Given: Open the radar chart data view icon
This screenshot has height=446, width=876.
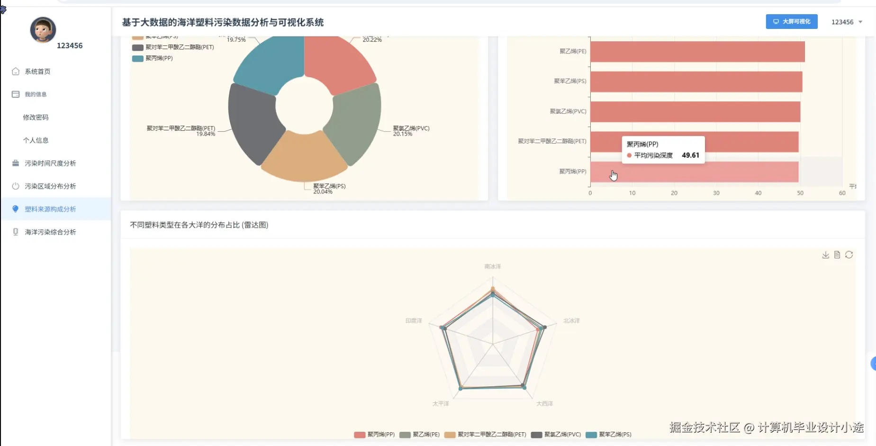Looking at the screenshot, I should coord(837,255).
